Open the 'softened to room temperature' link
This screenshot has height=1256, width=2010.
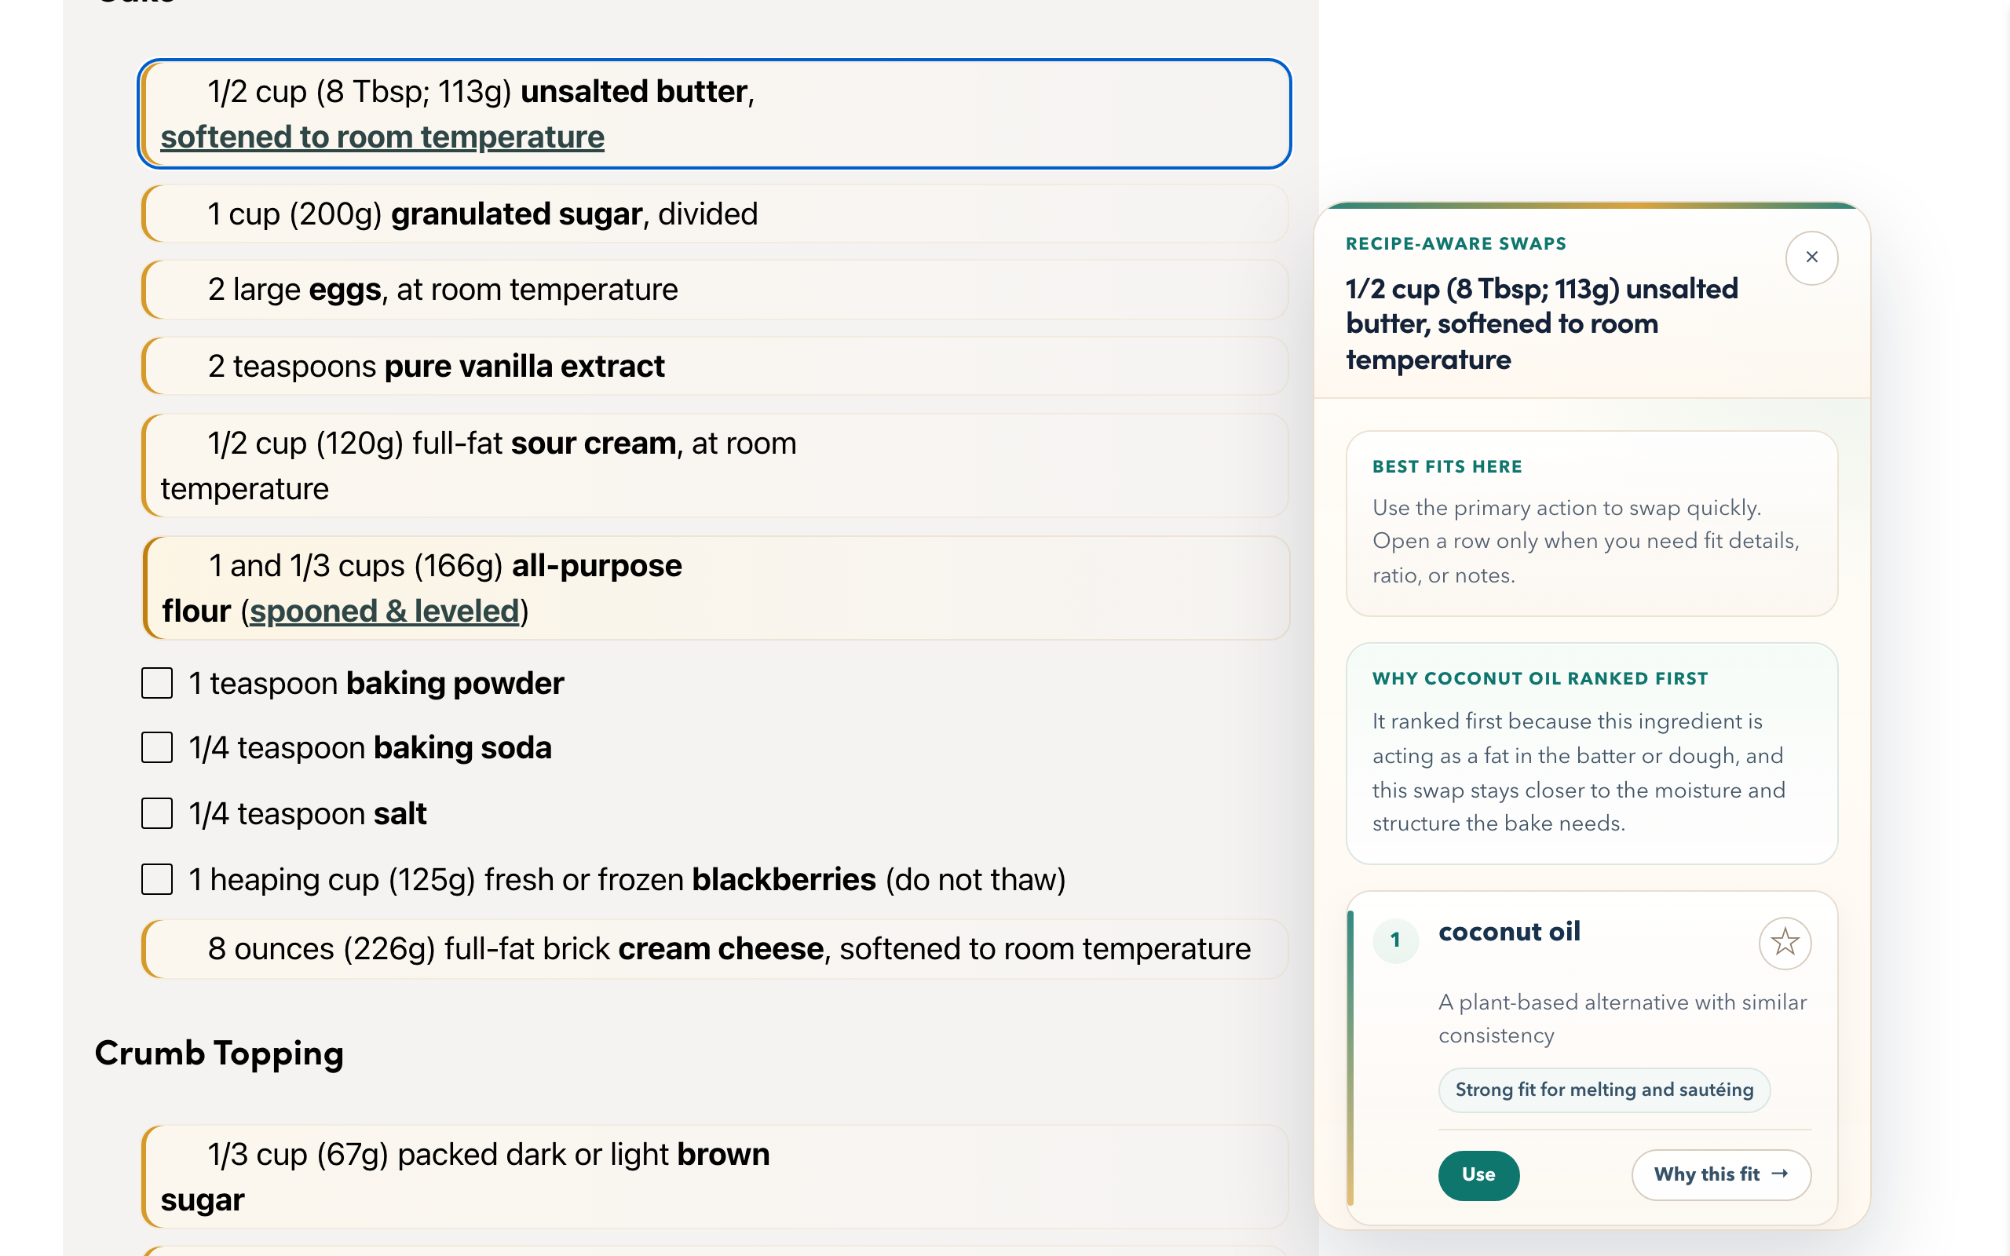pos(383,137)
